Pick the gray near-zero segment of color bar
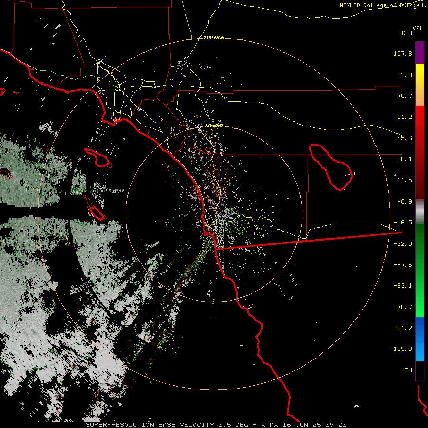Viewport: 428px width, 428px height. click(420, 212)
